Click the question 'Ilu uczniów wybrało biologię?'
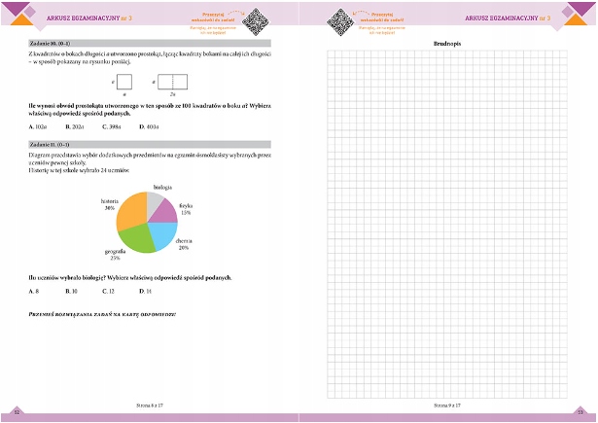Viewport: 598px width, 423px height. point(67,278)
